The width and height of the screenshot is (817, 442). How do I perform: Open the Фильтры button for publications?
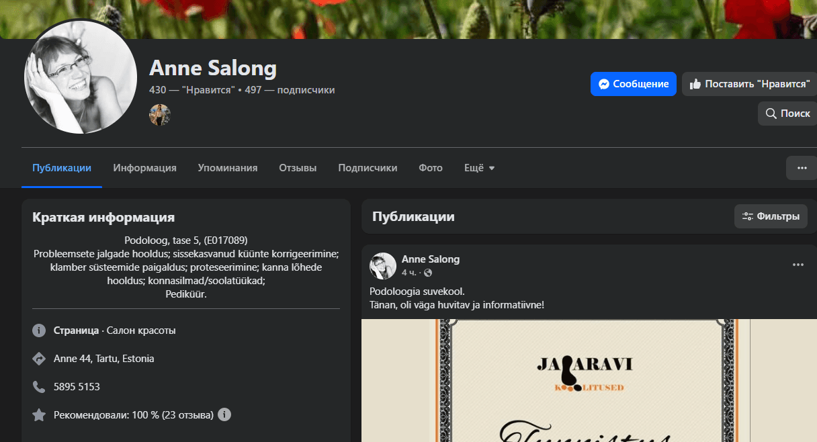point(771,216)
